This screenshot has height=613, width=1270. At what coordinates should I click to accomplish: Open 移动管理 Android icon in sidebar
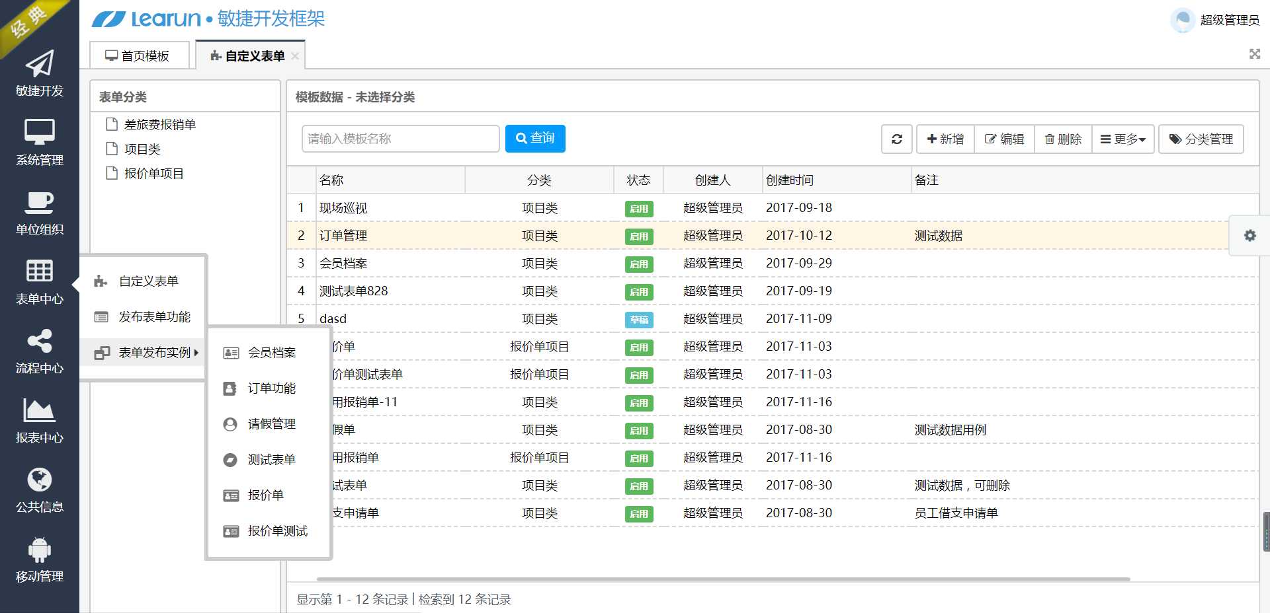click(39, 550)
